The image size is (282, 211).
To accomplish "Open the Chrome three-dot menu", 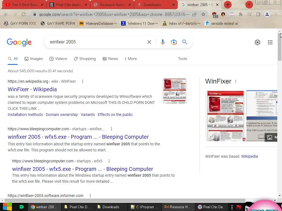I will click(276, 14).
